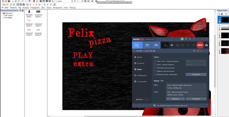Run the application with red button
This screenshot has width=229, height=117.
pos(34,1)
